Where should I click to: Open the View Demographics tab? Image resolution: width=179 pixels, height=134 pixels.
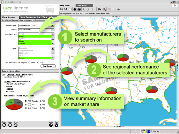pos(30,17)
